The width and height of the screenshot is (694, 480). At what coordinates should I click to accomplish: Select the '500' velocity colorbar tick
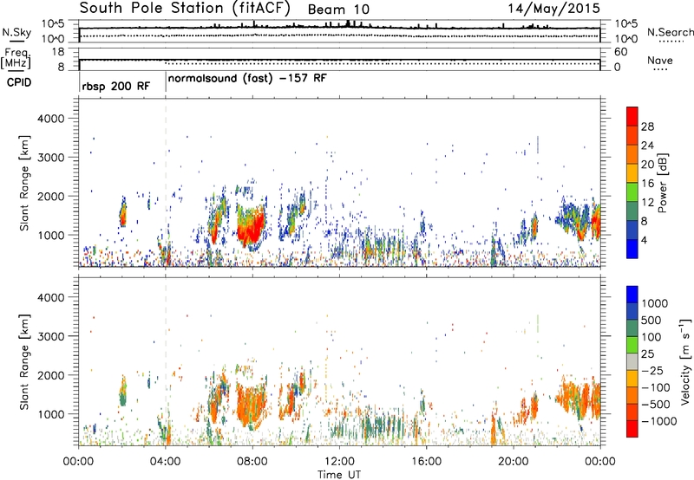tap(651, 321)
